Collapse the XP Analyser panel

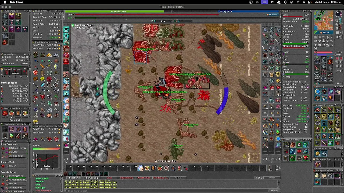[27, 54]
